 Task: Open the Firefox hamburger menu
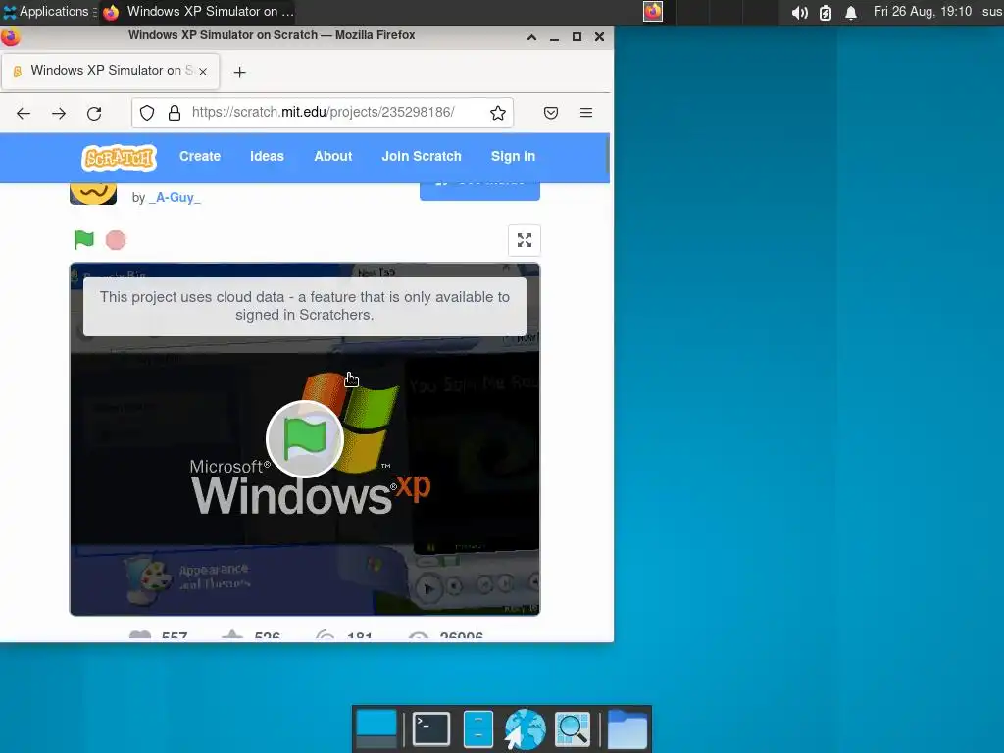(586, 113)
